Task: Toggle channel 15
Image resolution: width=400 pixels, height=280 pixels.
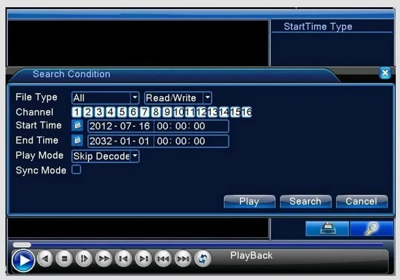Action: click(x=235, y=112)
